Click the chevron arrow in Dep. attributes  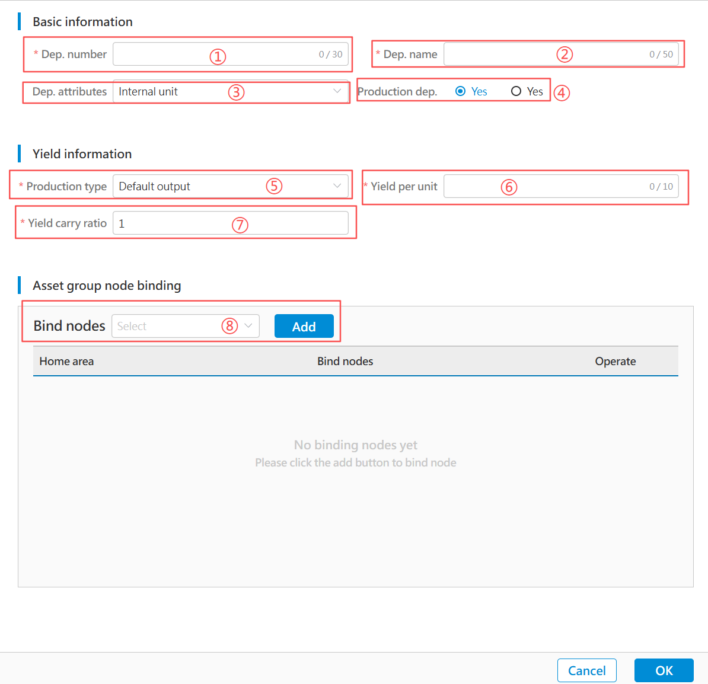click(x=337, y=91)
